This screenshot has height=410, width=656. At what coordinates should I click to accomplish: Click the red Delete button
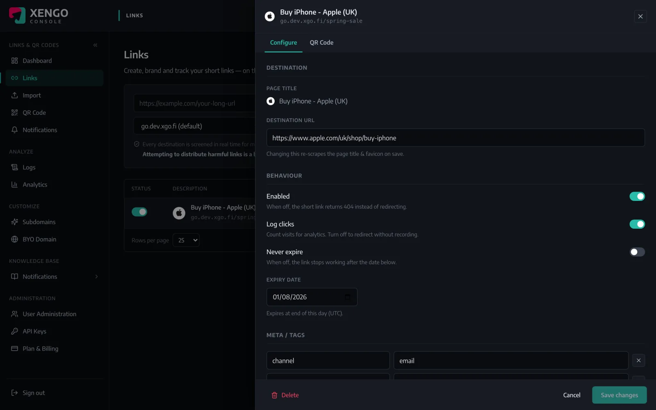point(285,395)
